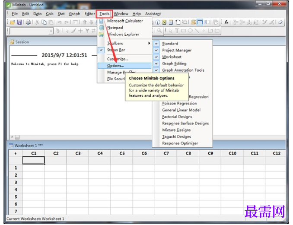Click the Session window horizontal scrollbar

[81, 137]
